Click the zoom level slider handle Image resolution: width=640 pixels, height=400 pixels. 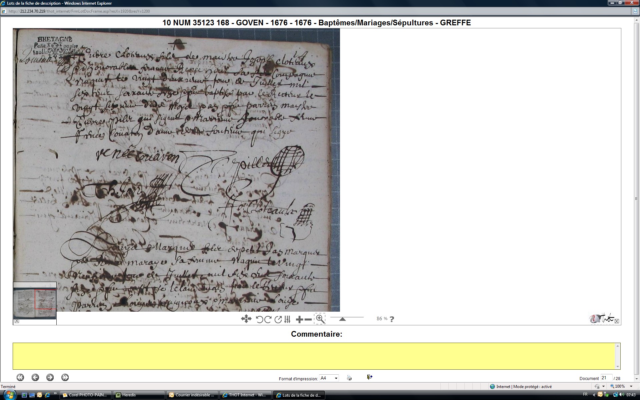(x=342, y=319)
